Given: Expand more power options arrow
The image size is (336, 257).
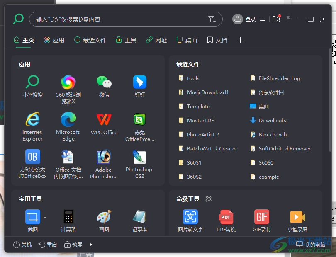Looking at the screenshot, I should (91, 245).
